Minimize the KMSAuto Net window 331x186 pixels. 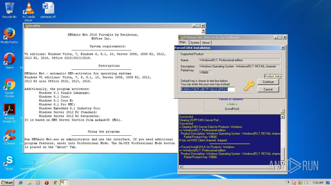point(276,37)
